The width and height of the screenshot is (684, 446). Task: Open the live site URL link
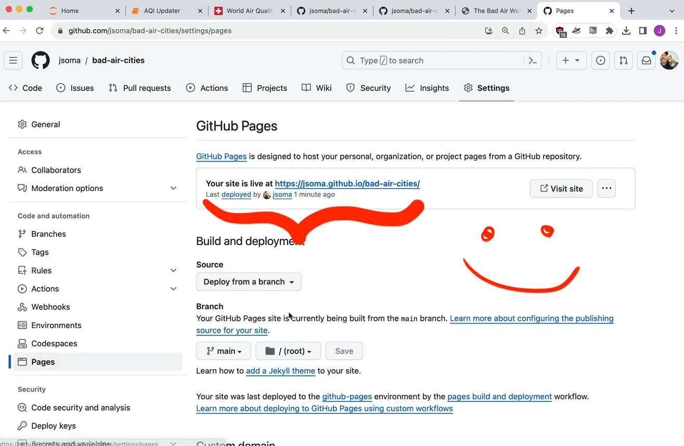click(x=347, y=183)
